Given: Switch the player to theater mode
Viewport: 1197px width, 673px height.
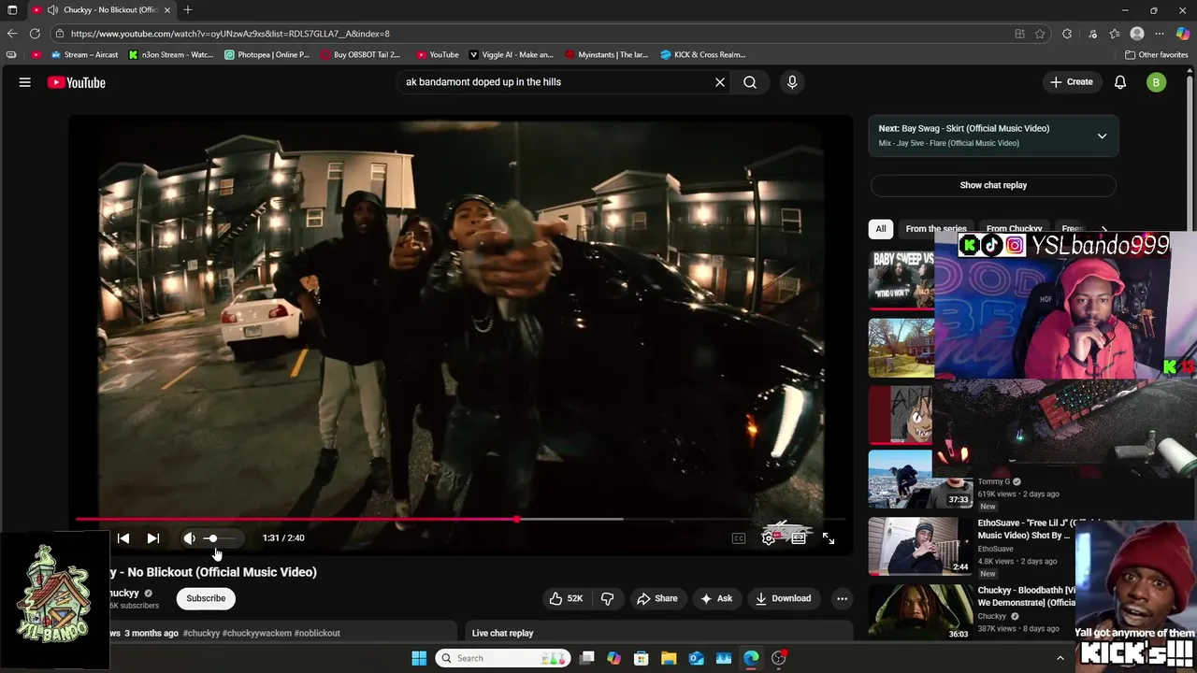Looking at the screenshot, I should (x=799, y=538).
